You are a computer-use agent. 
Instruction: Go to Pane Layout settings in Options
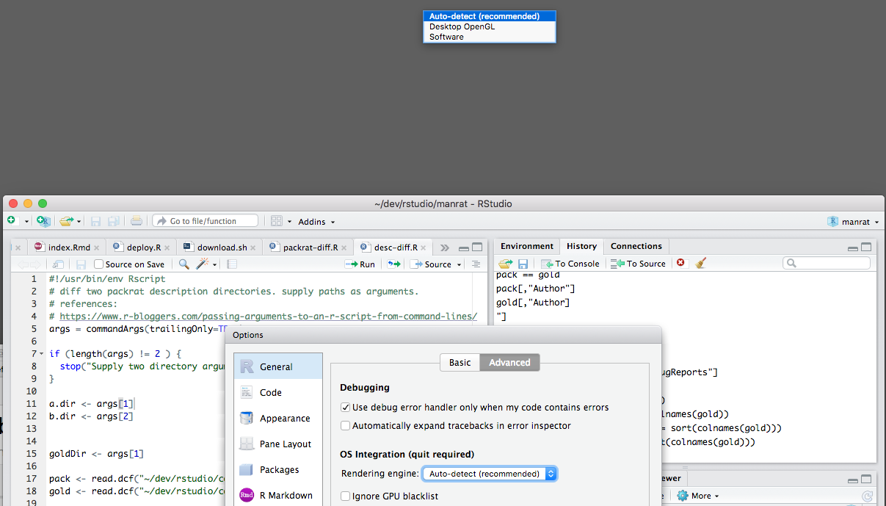(284, 444)
